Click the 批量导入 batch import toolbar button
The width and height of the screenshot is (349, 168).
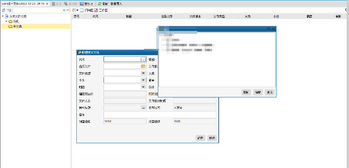tap(116, 4)
